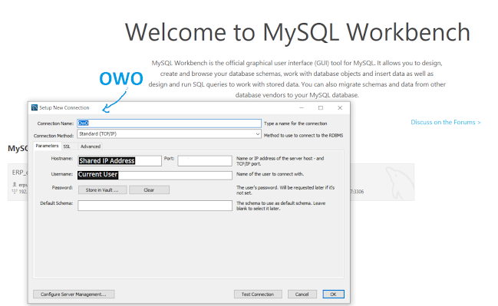
Task: Click Store in Vault button
Action: coord(103,190)
